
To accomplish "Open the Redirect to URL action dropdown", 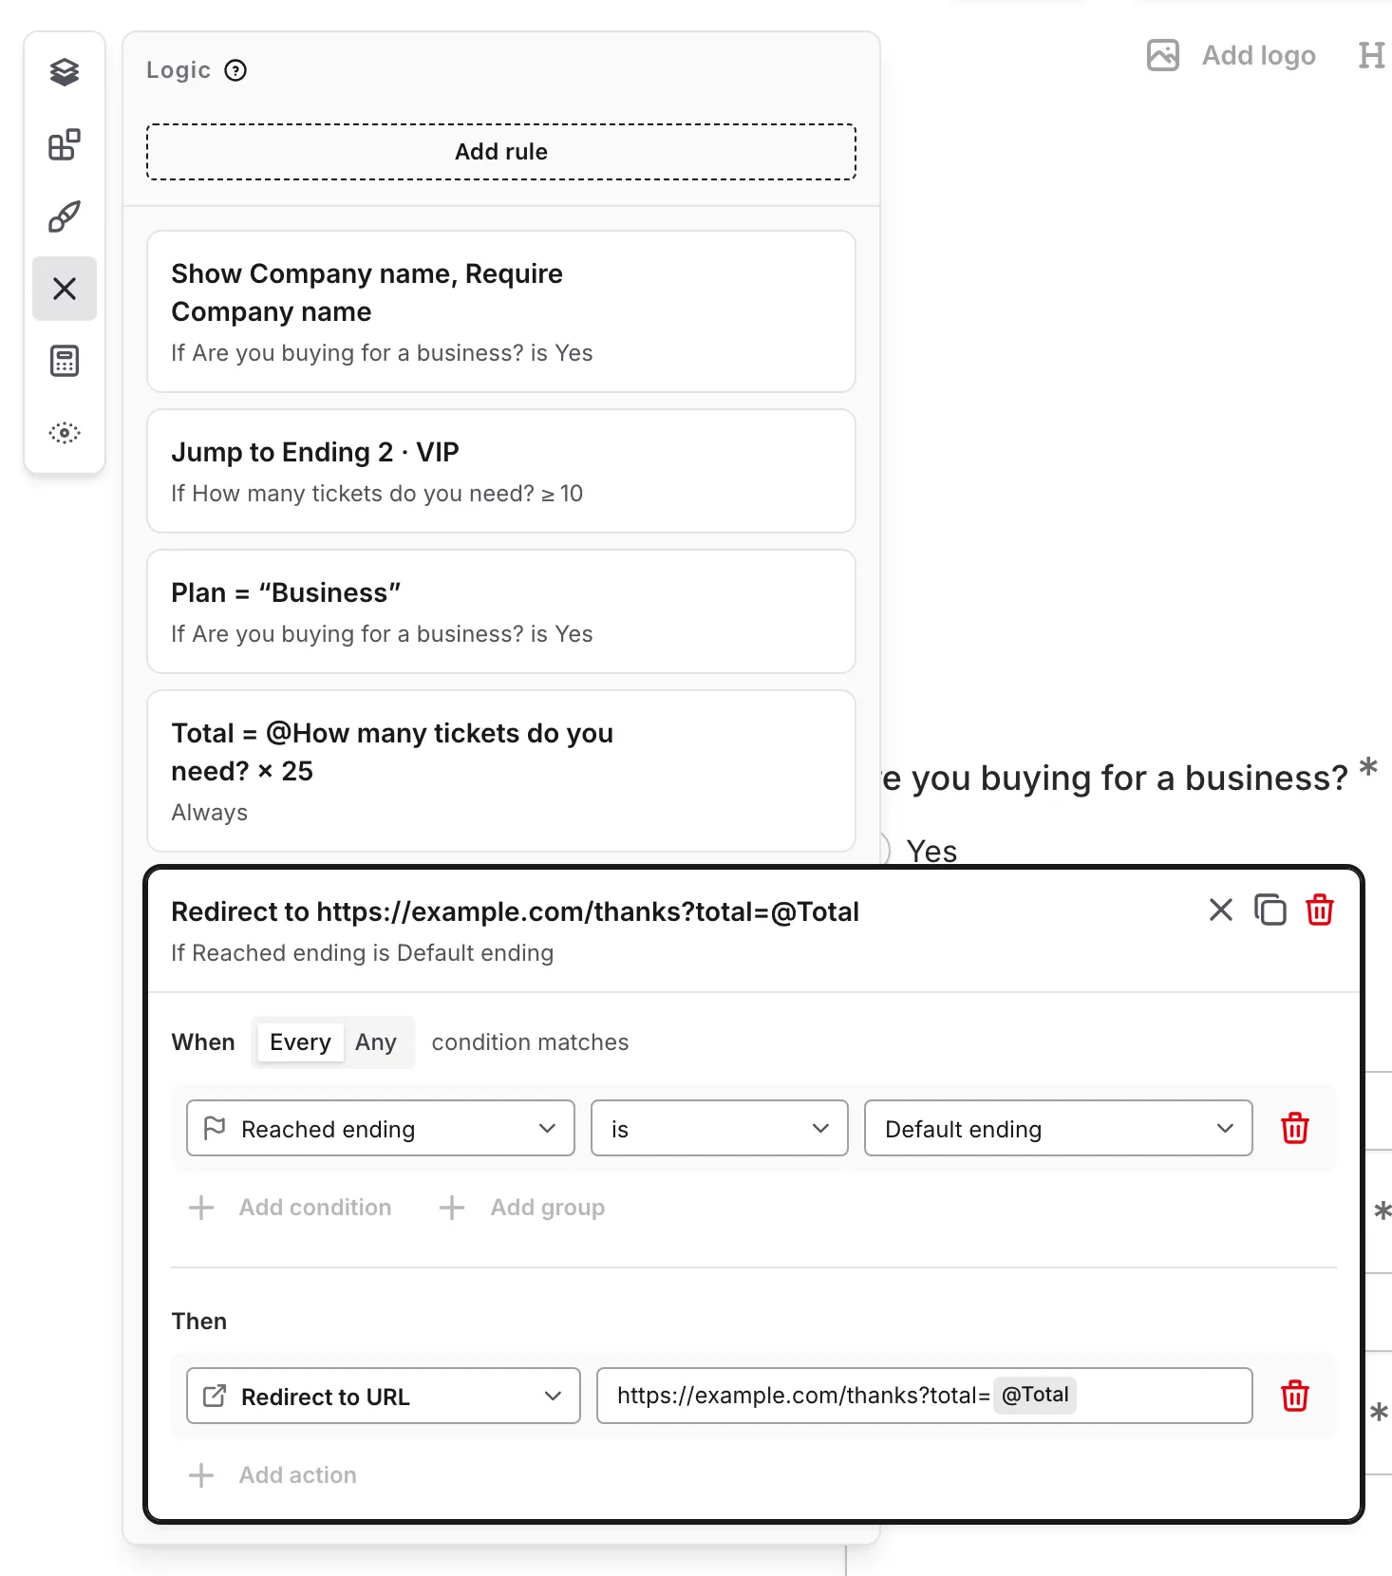I will tap(384, 1396).
